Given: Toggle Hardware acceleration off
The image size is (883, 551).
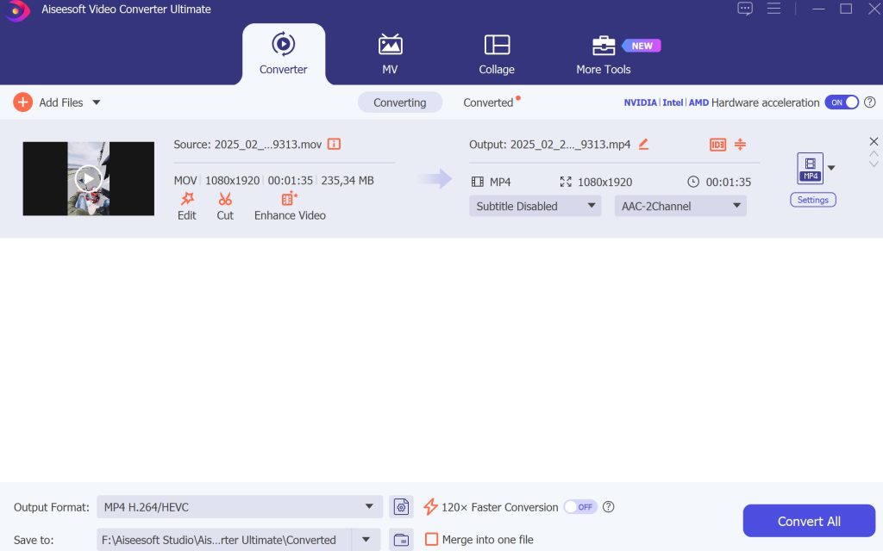Looking at the screenshot, I should 841,102.
